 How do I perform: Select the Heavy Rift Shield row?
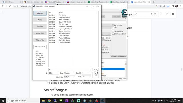point(73,17)
